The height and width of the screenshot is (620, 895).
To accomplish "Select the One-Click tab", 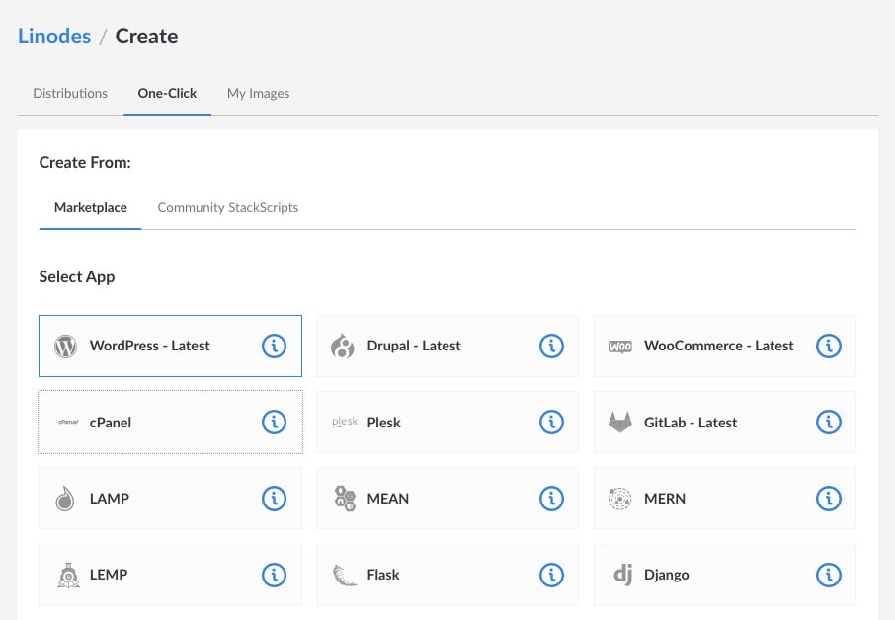I will [x=167, y=93].
